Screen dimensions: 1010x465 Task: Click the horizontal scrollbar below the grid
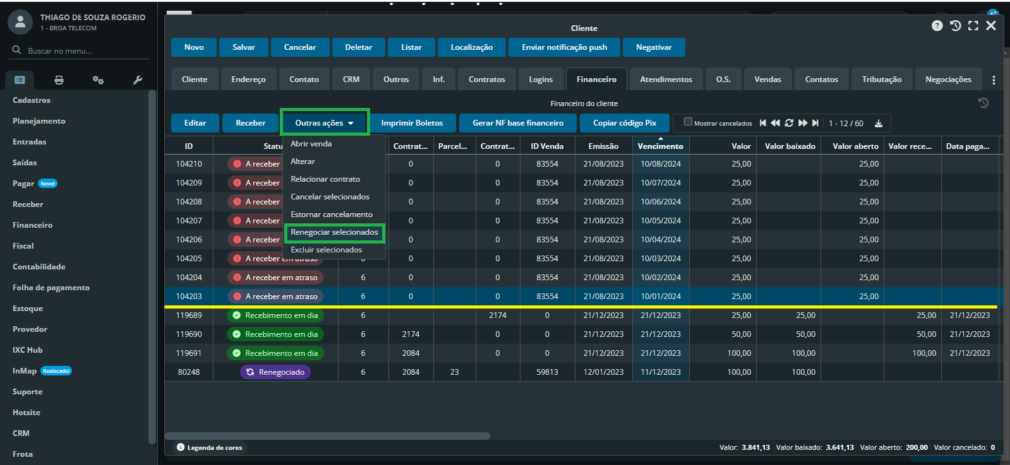click(327, 436)
